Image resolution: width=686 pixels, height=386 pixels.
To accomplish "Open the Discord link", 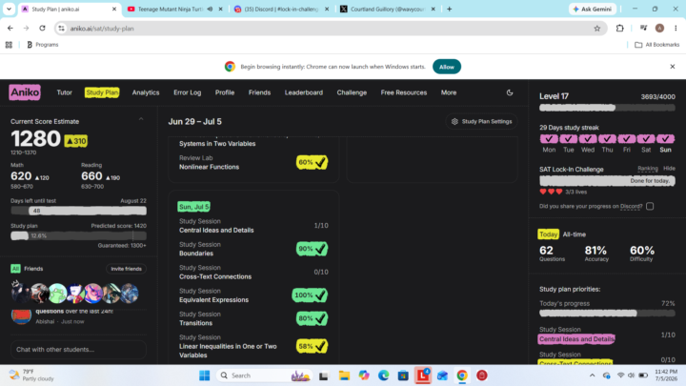I will point(631,206).
